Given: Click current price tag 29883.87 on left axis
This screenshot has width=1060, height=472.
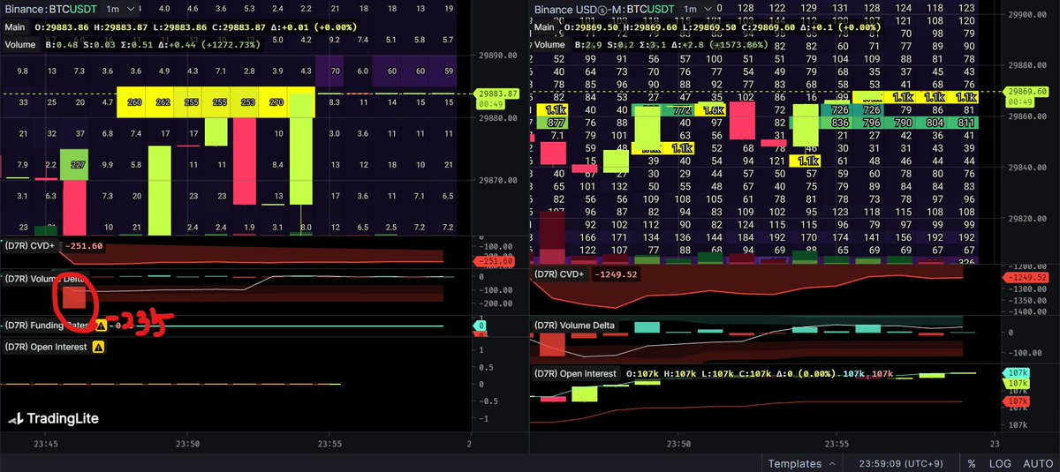Looking at the screenshot, I should 497,94.
